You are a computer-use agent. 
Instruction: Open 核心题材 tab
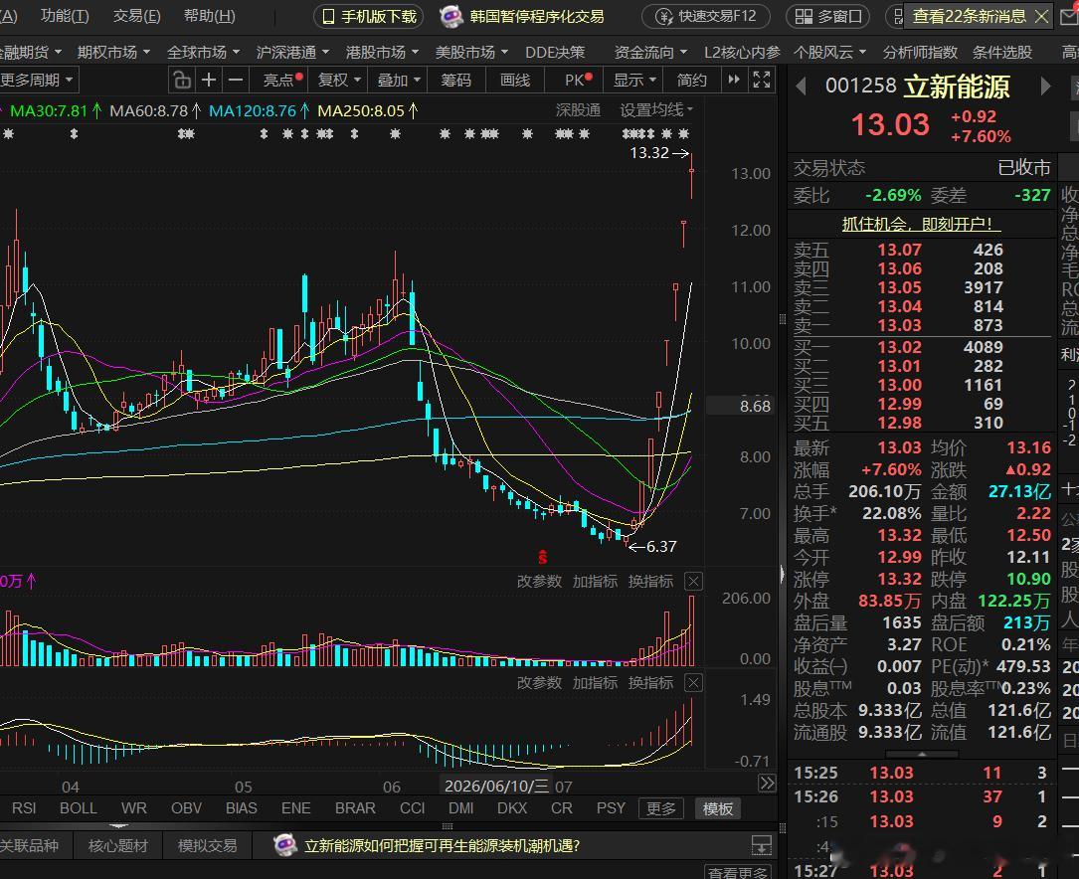pyautogui.click(x=118, y=845)
